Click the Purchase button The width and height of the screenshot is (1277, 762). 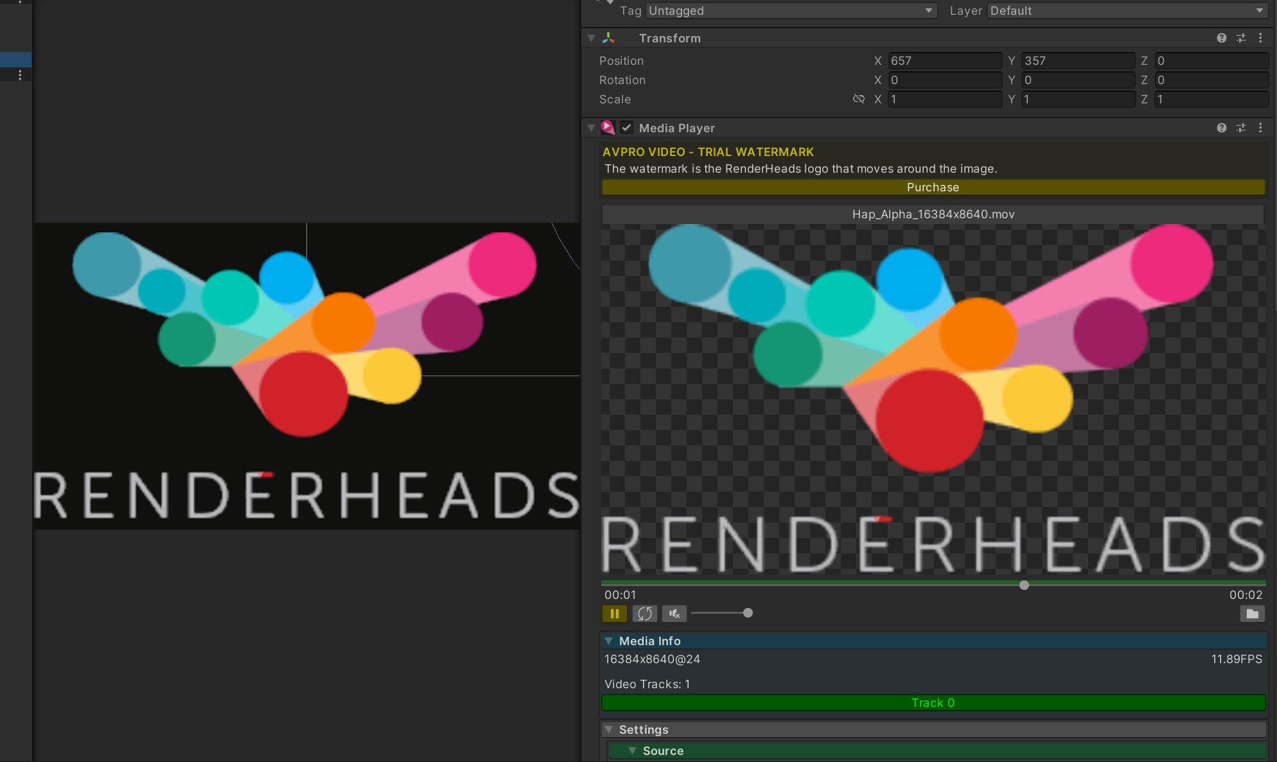pos(933,187)
